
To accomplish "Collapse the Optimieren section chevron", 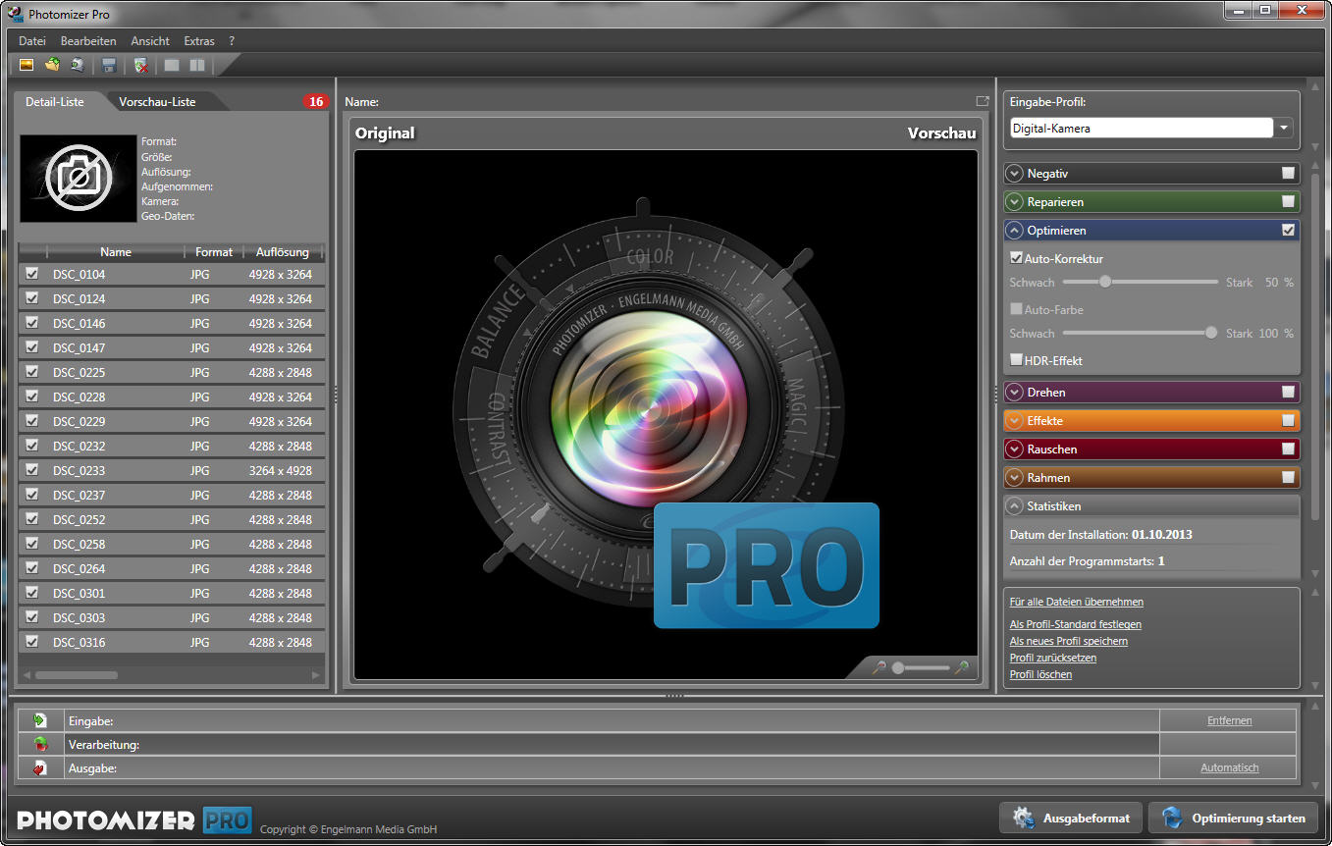I will pos(1015,231).
